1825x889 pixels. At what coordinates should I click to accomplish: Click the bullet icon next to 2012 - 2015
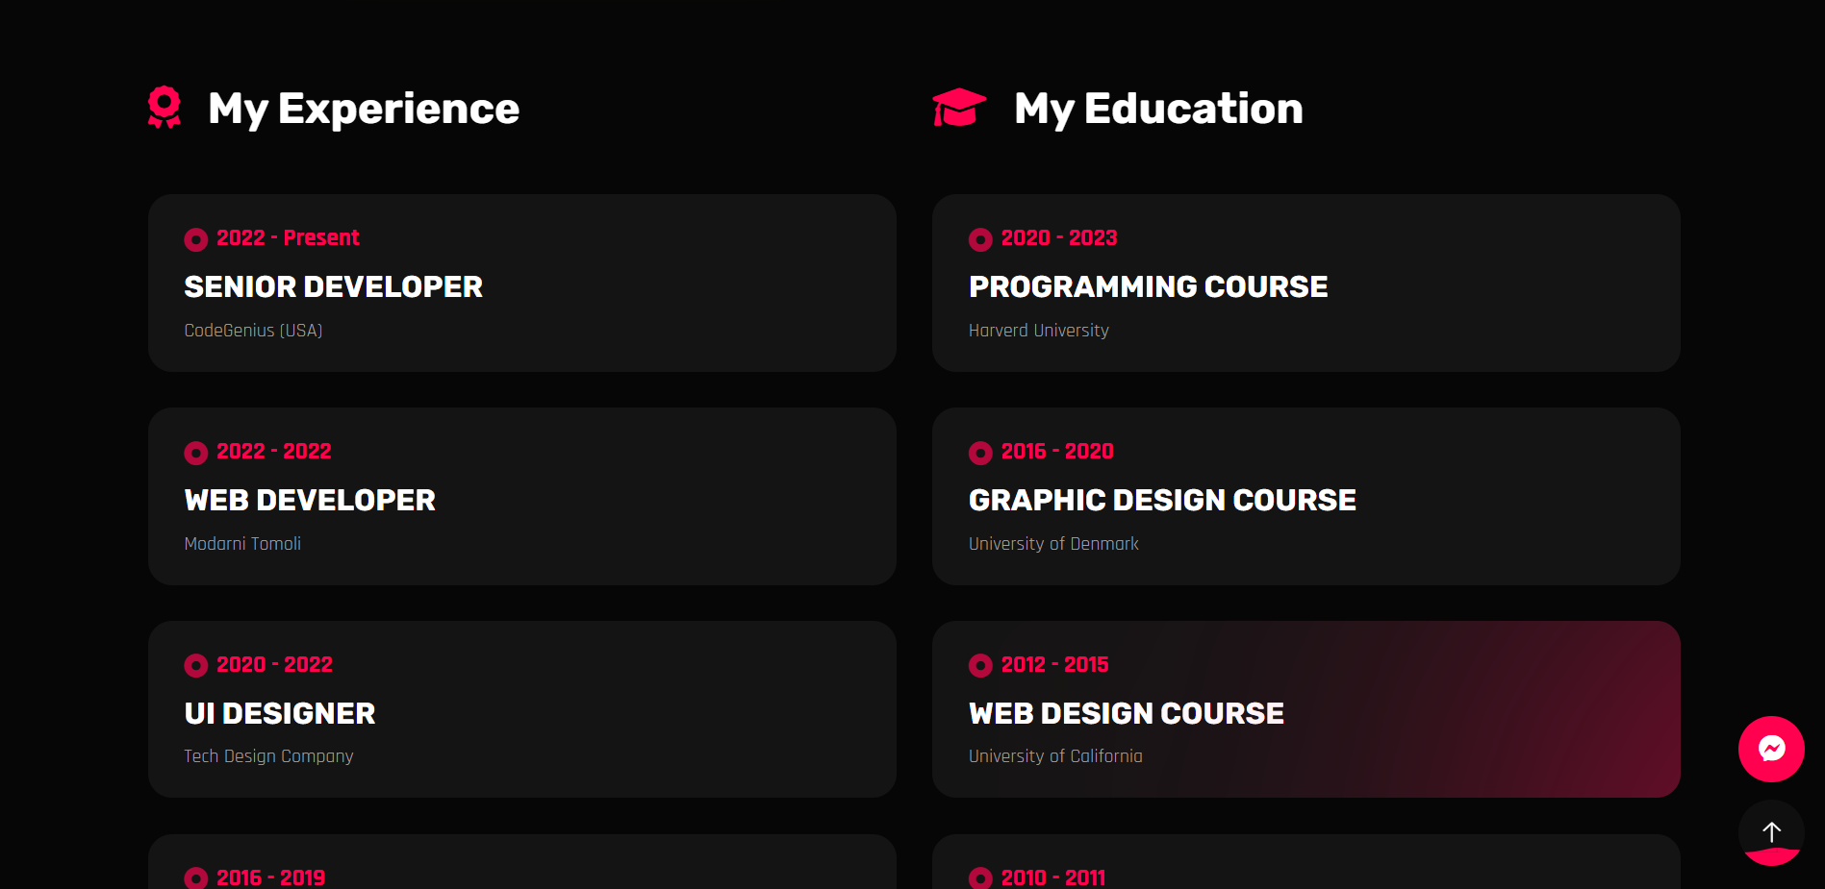[980, 665]
